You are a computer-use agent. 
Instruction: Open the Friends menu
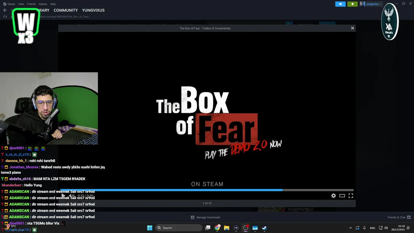click(x=31, y=4)
